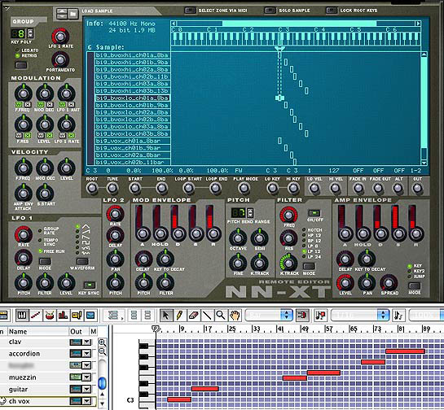
Task: Select the arrow selection tool
Action: point(166,315)
